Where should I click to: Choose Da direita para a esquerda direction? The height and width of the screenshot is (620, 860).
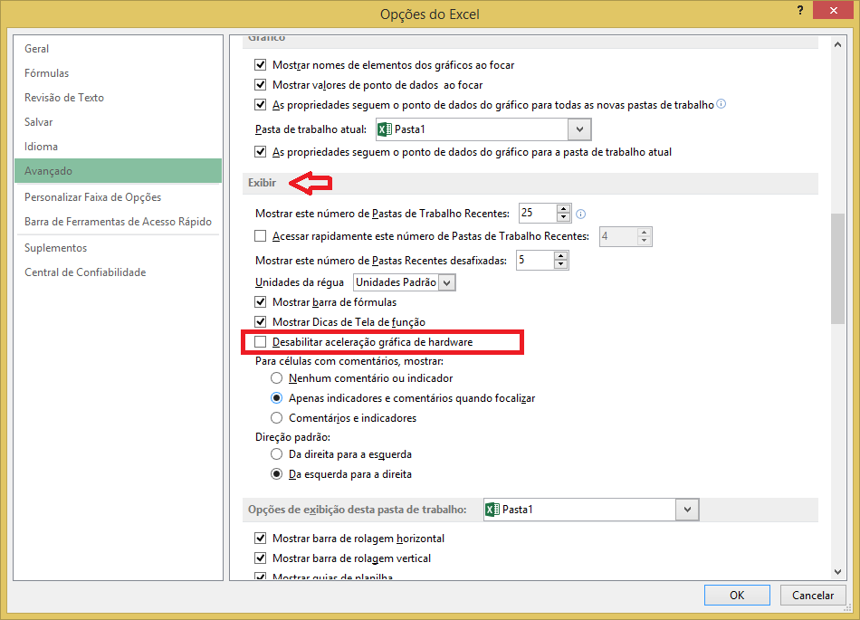[x=278, y=454]
